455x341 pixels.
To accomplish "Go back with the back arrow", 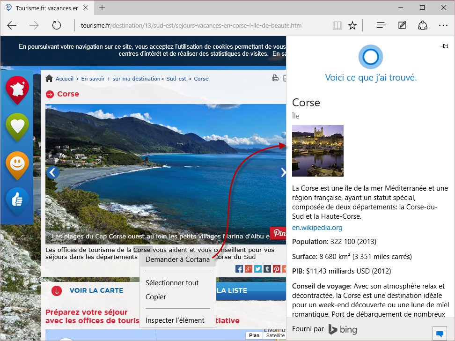I will pos(12,25).
